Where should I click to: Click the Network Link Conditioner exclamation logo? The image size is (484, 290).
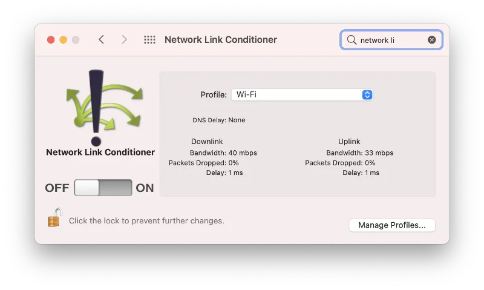click(x=104, y=108)
